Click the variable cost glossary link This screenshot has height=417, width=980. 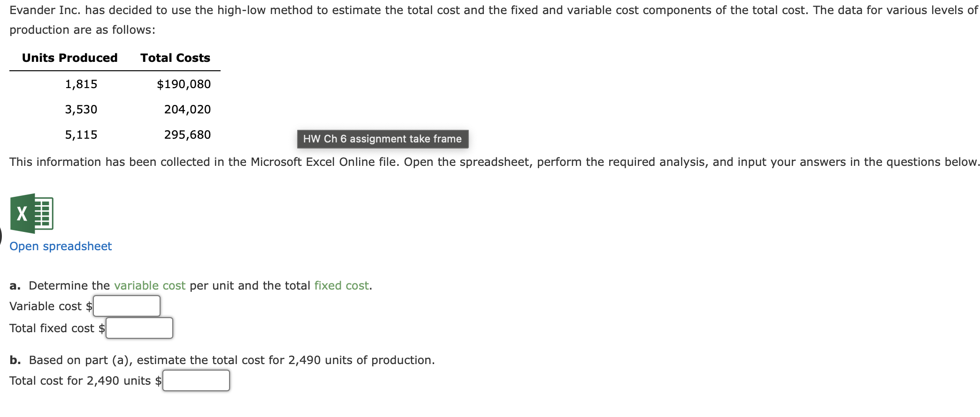coord(150,285)
